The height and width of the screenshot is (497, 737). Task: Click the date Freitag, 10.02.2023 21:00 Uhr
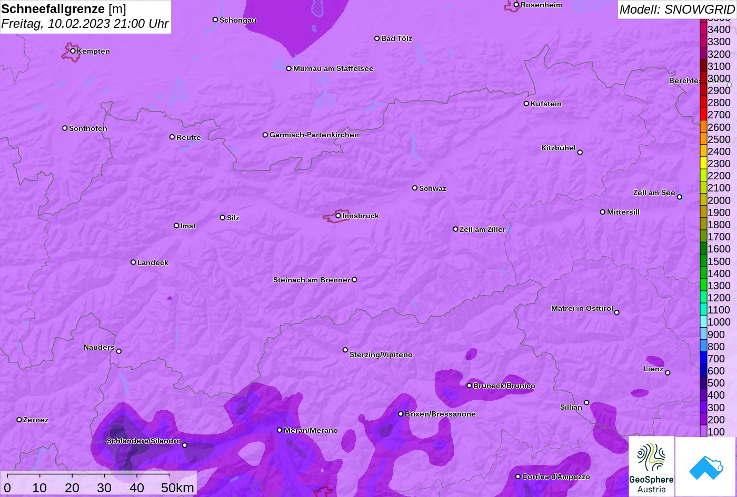[85, 24]
